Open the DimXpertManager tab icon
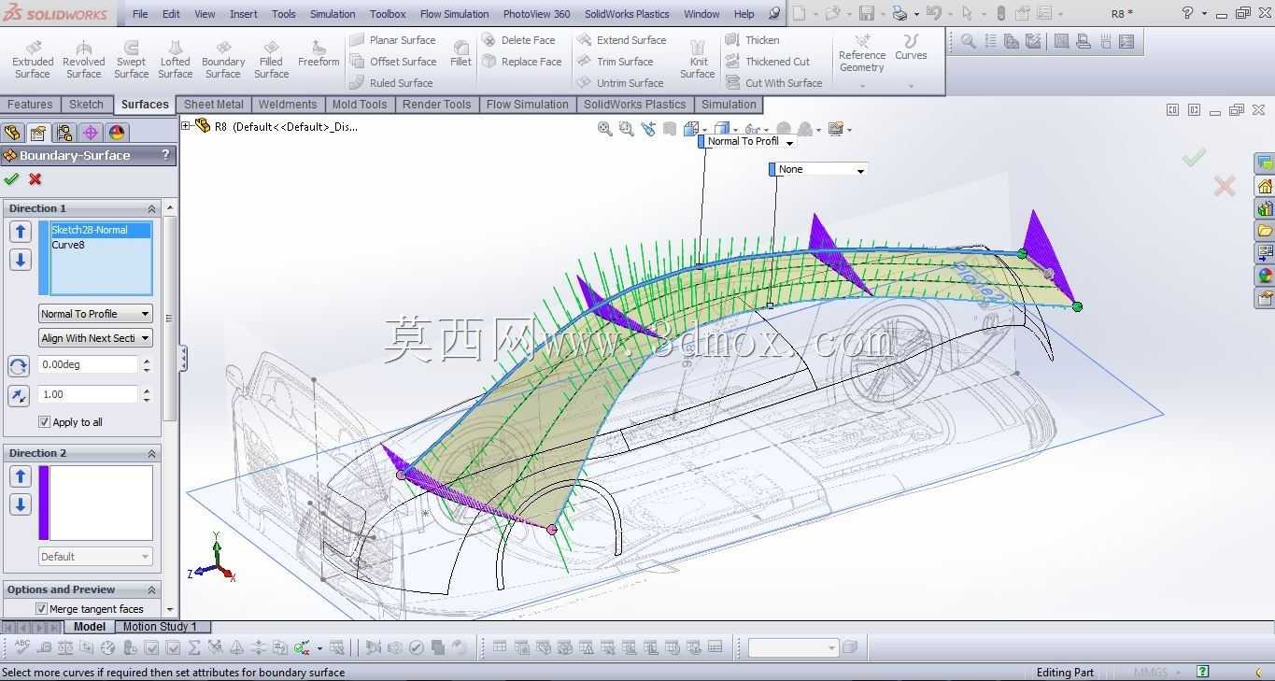The height and width of the screenshot is (681, 1275). pos(90,133)
